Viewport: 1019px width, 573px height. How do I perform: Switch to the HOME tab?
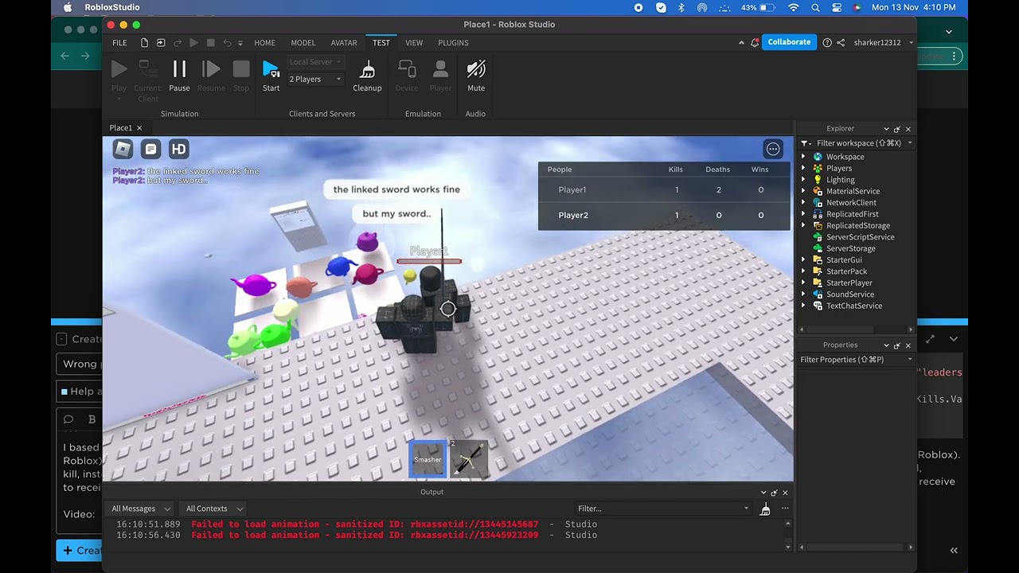coord(265,43)
